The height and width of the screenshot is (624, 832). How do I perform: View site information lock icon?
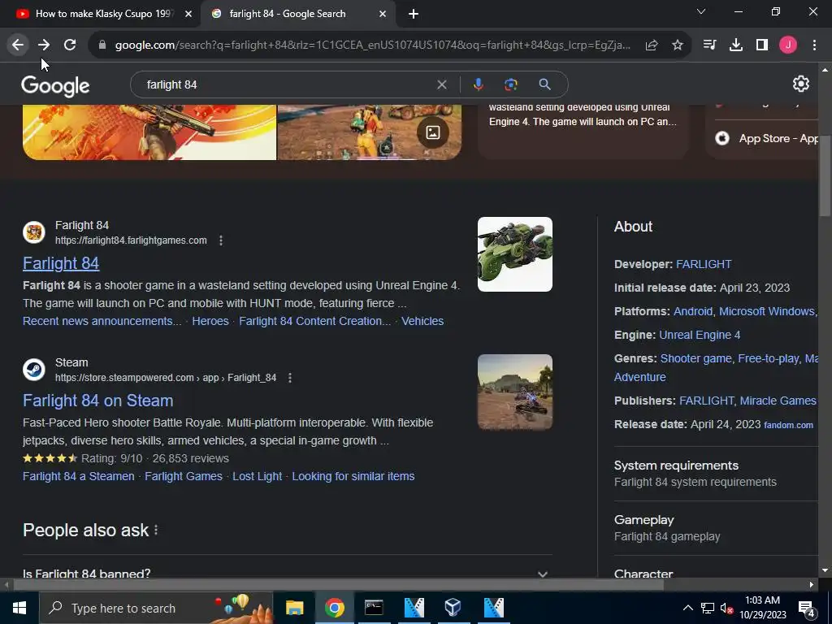(102, 45)
